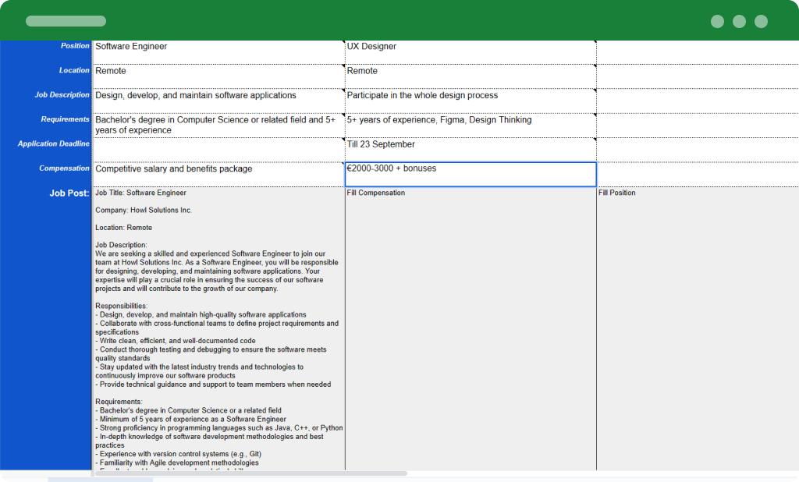Click the 'Fill Position' job post cell
Image resolution: width=799 pixels, height=482 pixels.
tap(698, 328)
